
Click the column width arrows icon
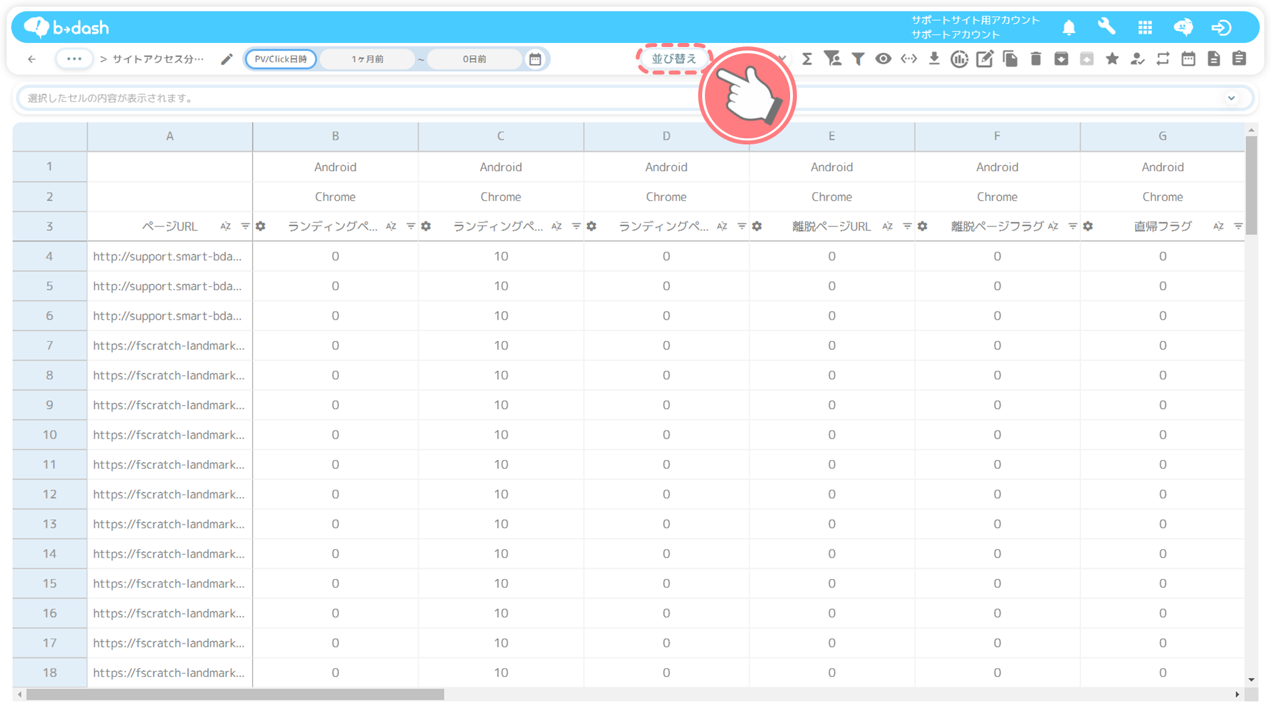click(x=909, y=59)
